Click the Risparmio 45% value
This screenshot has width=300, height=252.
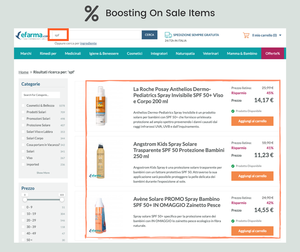[x=270, y=93]
